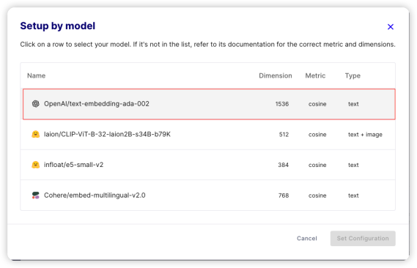The height and width of the screenshot is (268, 417).
Task: Click the Cohere logo icon
Action: click(36, 196)
